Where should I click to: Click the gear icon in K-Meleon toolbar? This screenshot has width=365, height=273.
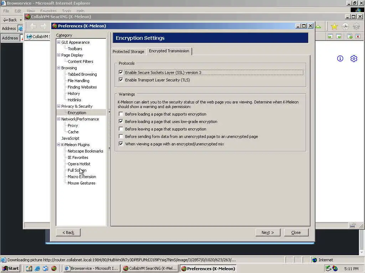pos(356,26)
